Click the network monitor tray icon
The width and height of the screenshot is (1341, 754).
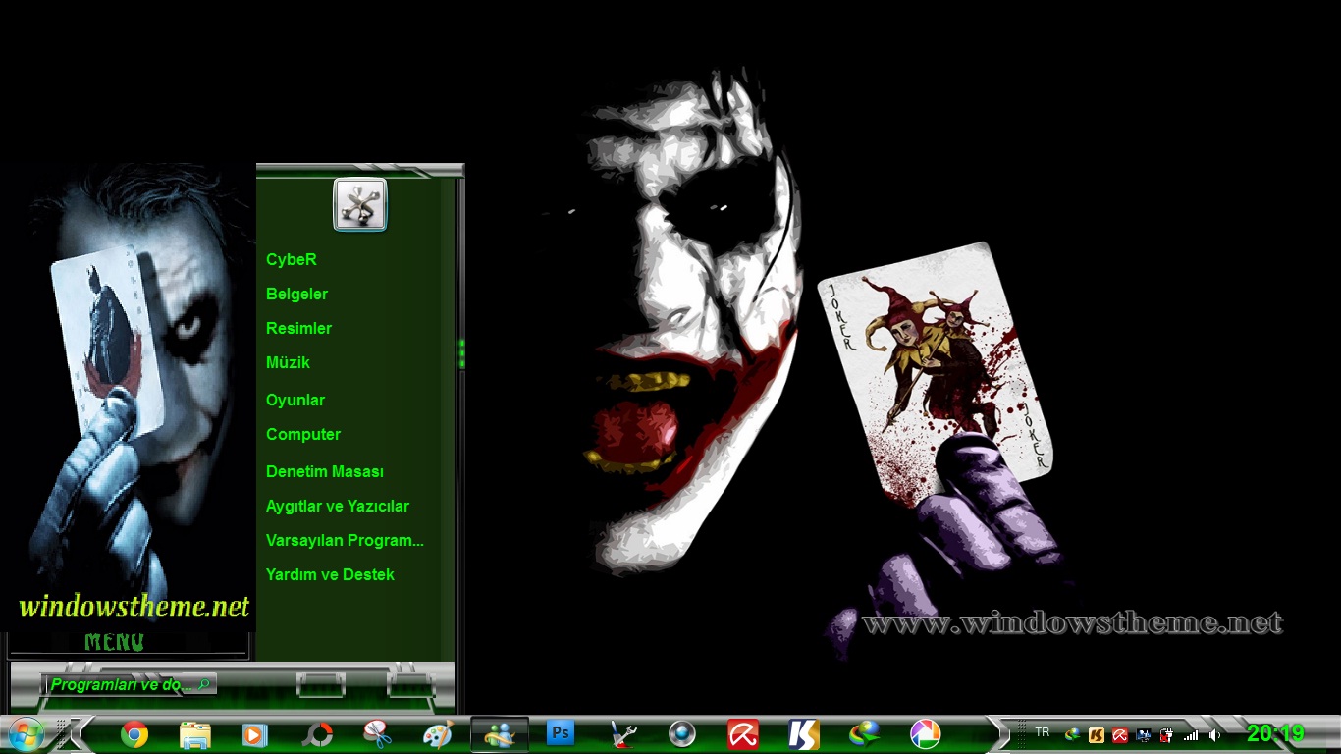pos(1144,734)
